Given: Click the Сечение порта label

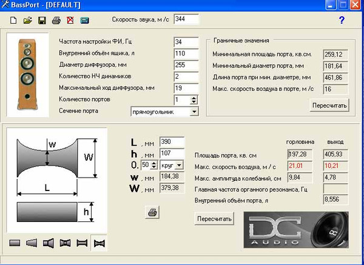Looking at the screenshot, I should tap(78, 111).
